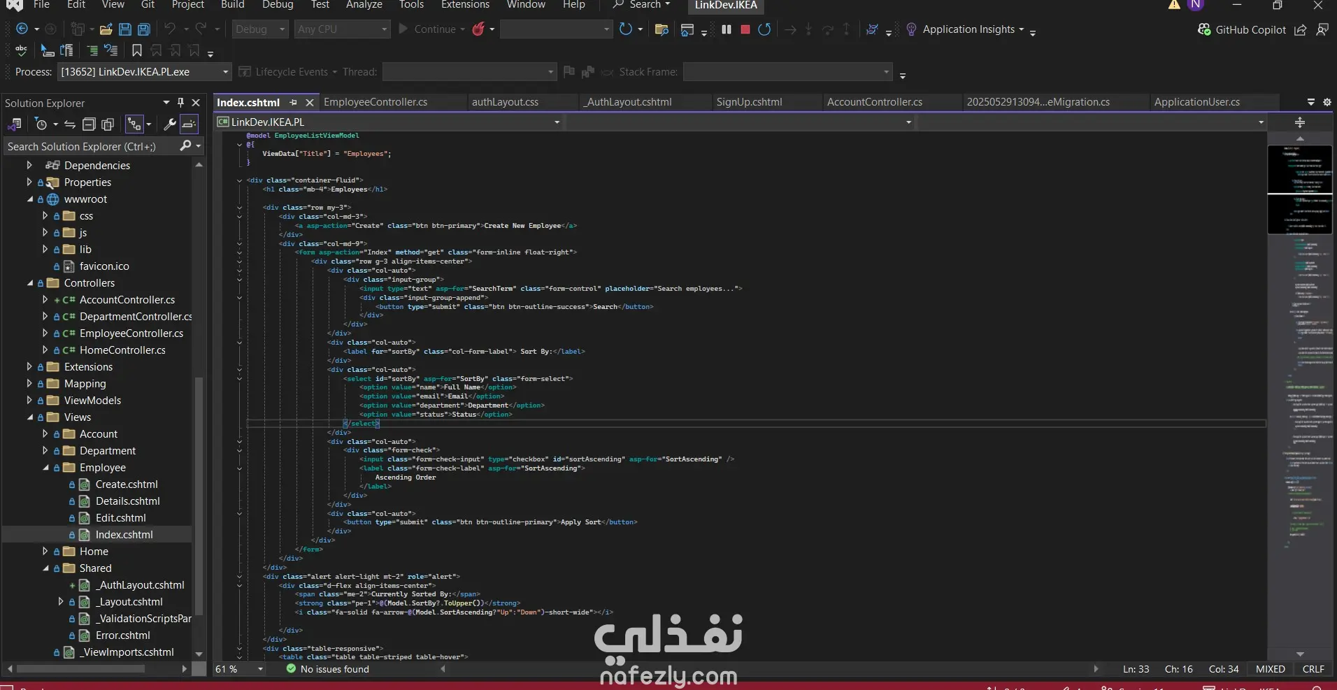
Task: Toggle Show All Files in Solution Explorer
Action: [108, 124]
